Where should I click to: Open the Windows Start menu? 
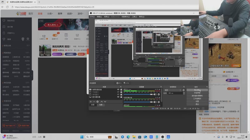point(82,137)
